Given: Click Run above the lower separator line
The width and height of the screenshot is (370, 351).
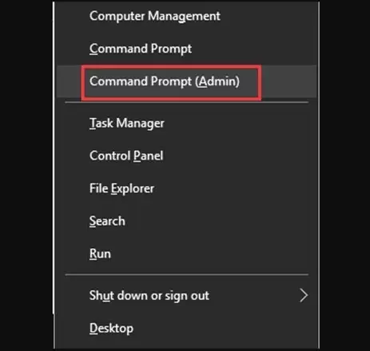Looking at the screenshot, I should pos(186,254).
